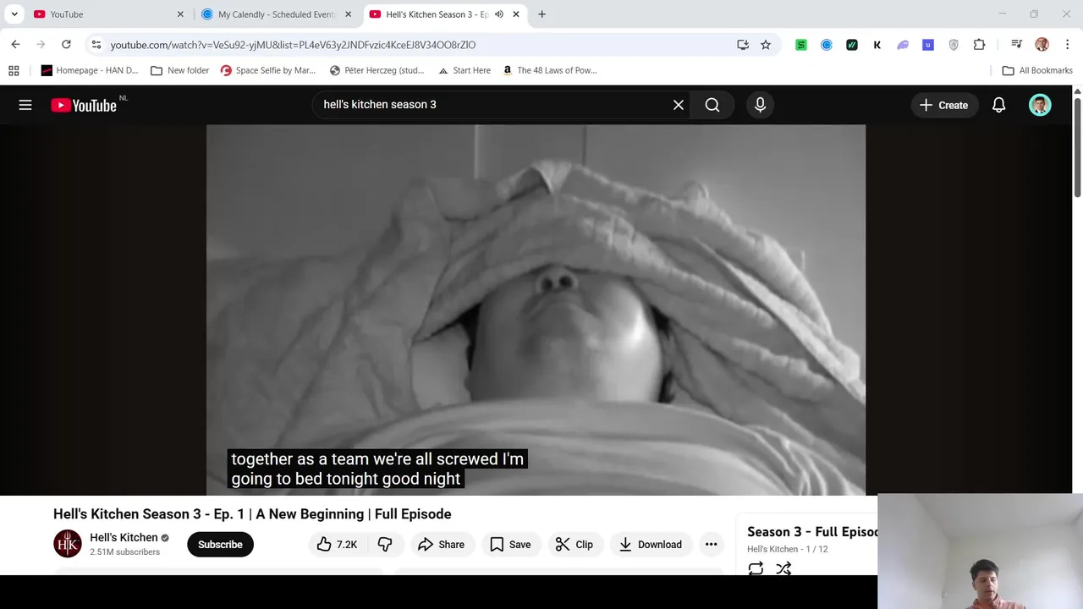
Task: Open Hell's Kitchen channel avatar
Action: [x=68, y=544]
